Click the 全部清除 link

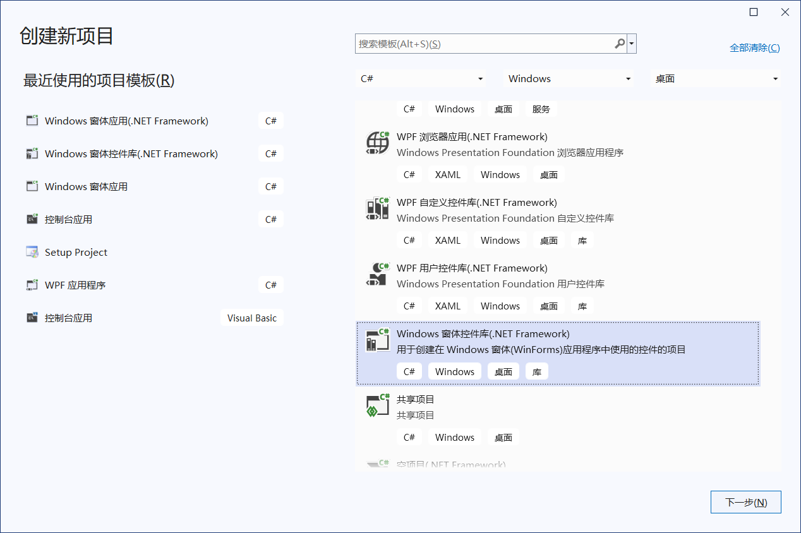pos(754,48)
